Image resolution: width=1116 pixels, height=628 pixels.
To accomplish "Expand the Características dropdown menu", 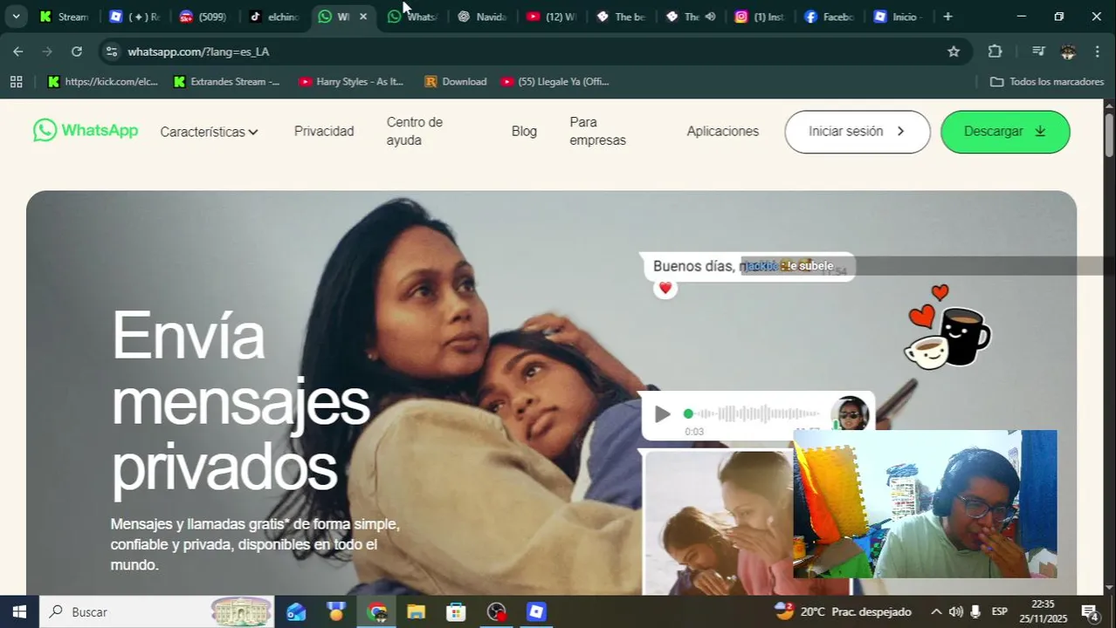I will pyautogui.click(x=210, y=132).
